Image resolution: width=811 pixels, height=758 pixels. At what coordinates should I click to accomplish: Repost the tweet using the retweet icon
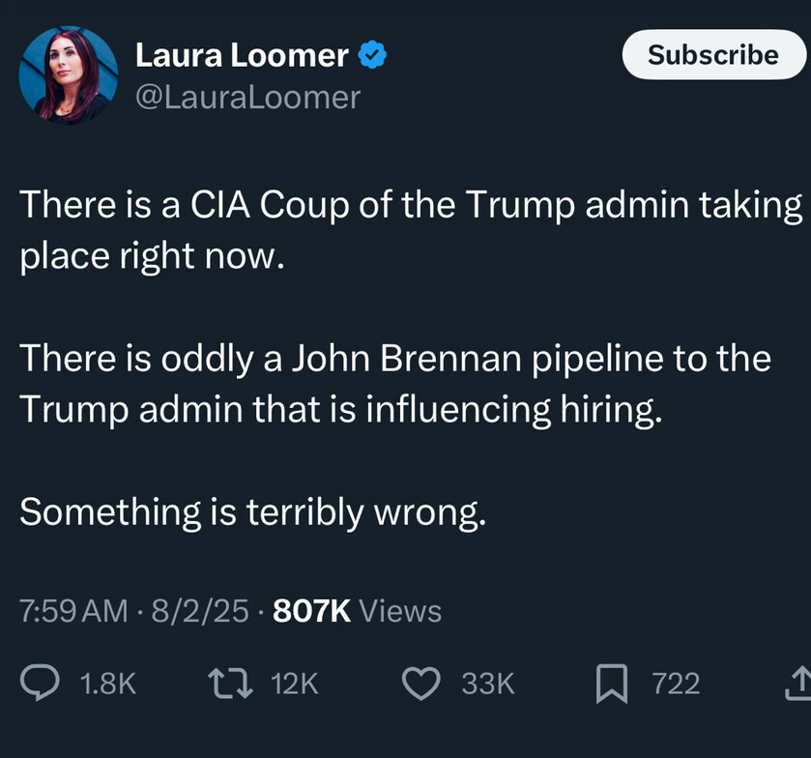coord(230,684)
